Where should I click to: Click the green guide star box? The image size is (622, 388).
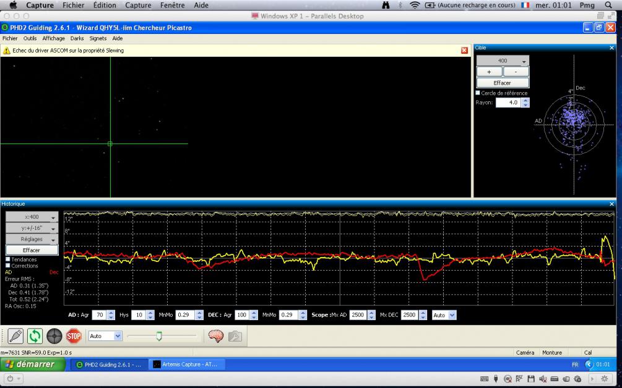click(x=110, y=144)
